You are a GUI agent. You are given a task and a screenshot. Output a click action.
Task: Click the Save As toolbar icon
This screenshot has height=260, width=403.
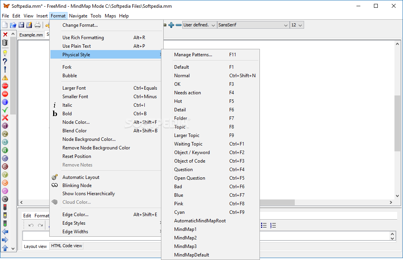(29, 25)
